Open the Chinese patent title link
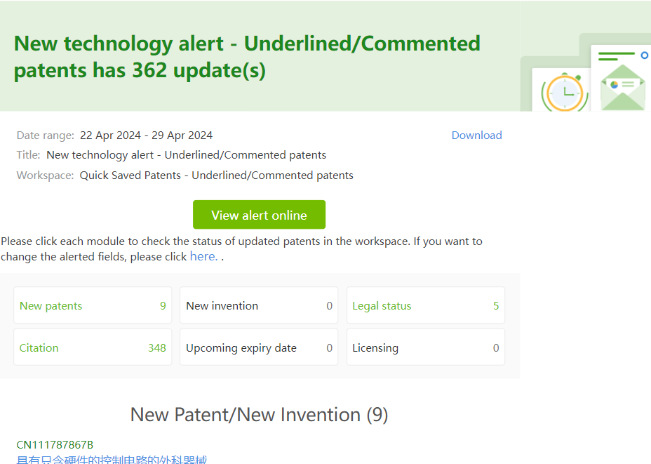 (112, 460)
